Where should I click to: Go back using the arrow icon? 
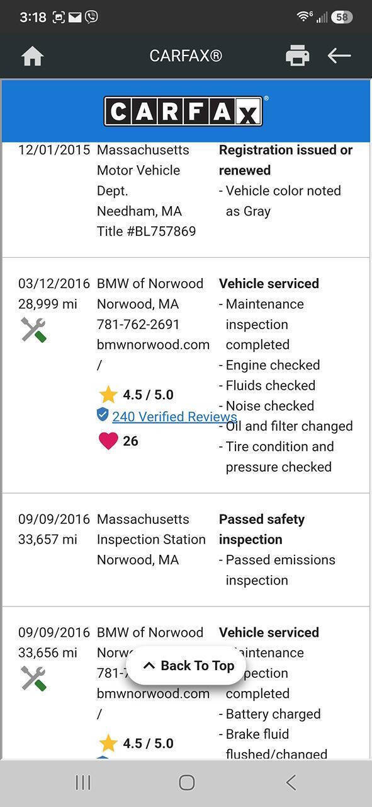(x=339, y=55)
